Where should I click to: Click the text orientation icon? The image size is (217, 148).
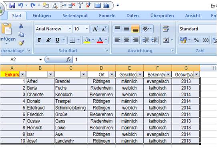point(147,29)
